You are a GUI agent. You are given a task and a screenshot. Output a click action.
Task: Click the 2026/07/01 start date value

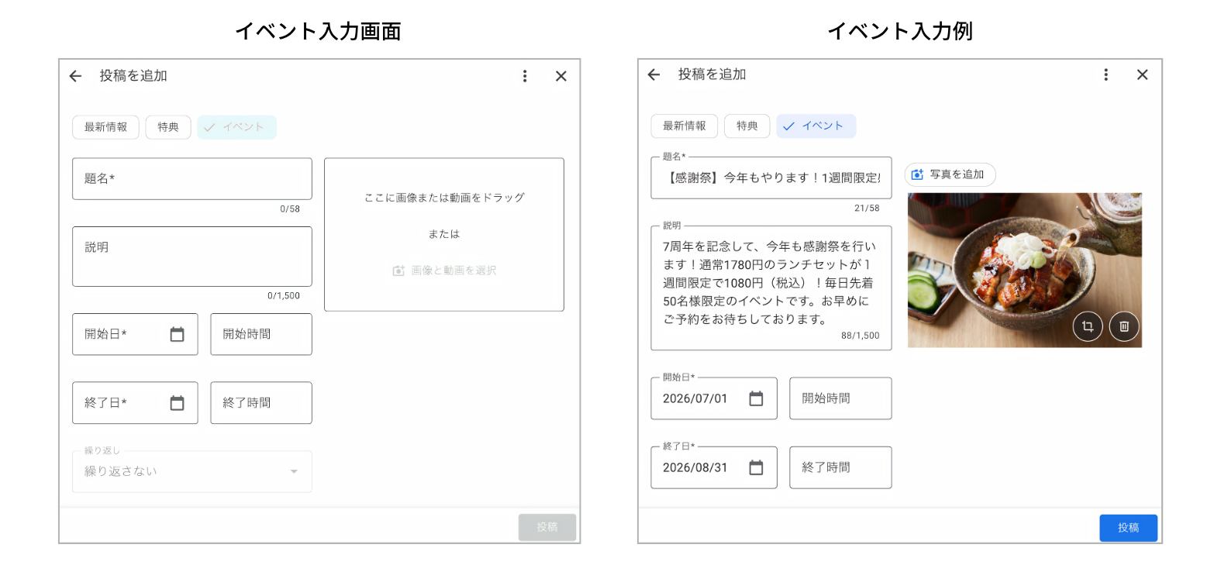pyautogui.click(x=695, y=398)
